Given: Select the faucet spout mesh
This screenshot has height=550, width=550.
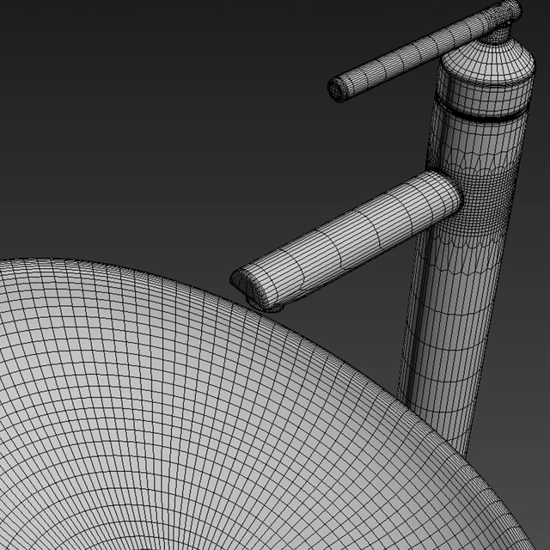Looking at the screenshot, I should point(345,240).
